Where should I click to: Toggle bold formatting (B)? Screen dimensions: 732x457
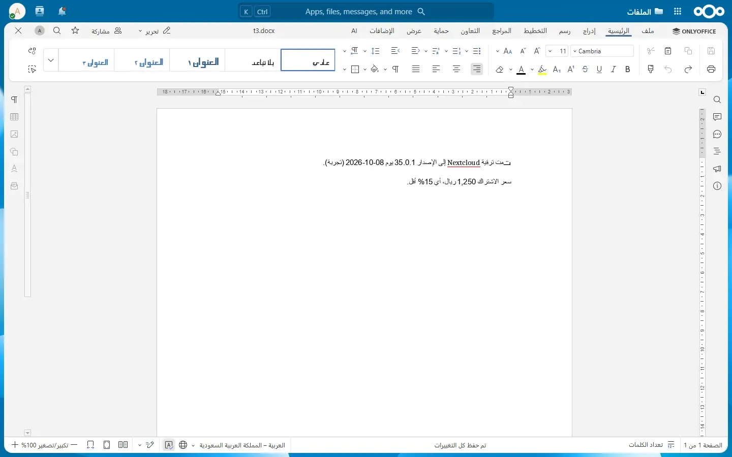[x=628, y=69]
